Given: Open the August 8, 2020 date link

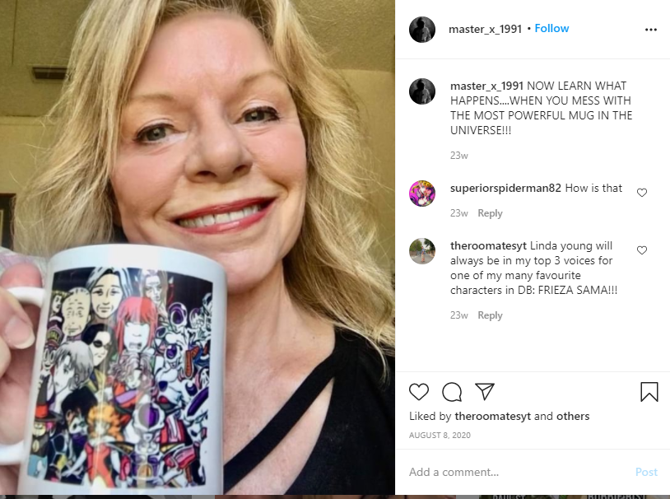Looking at the screenshot, I should (x=440, y=436).
